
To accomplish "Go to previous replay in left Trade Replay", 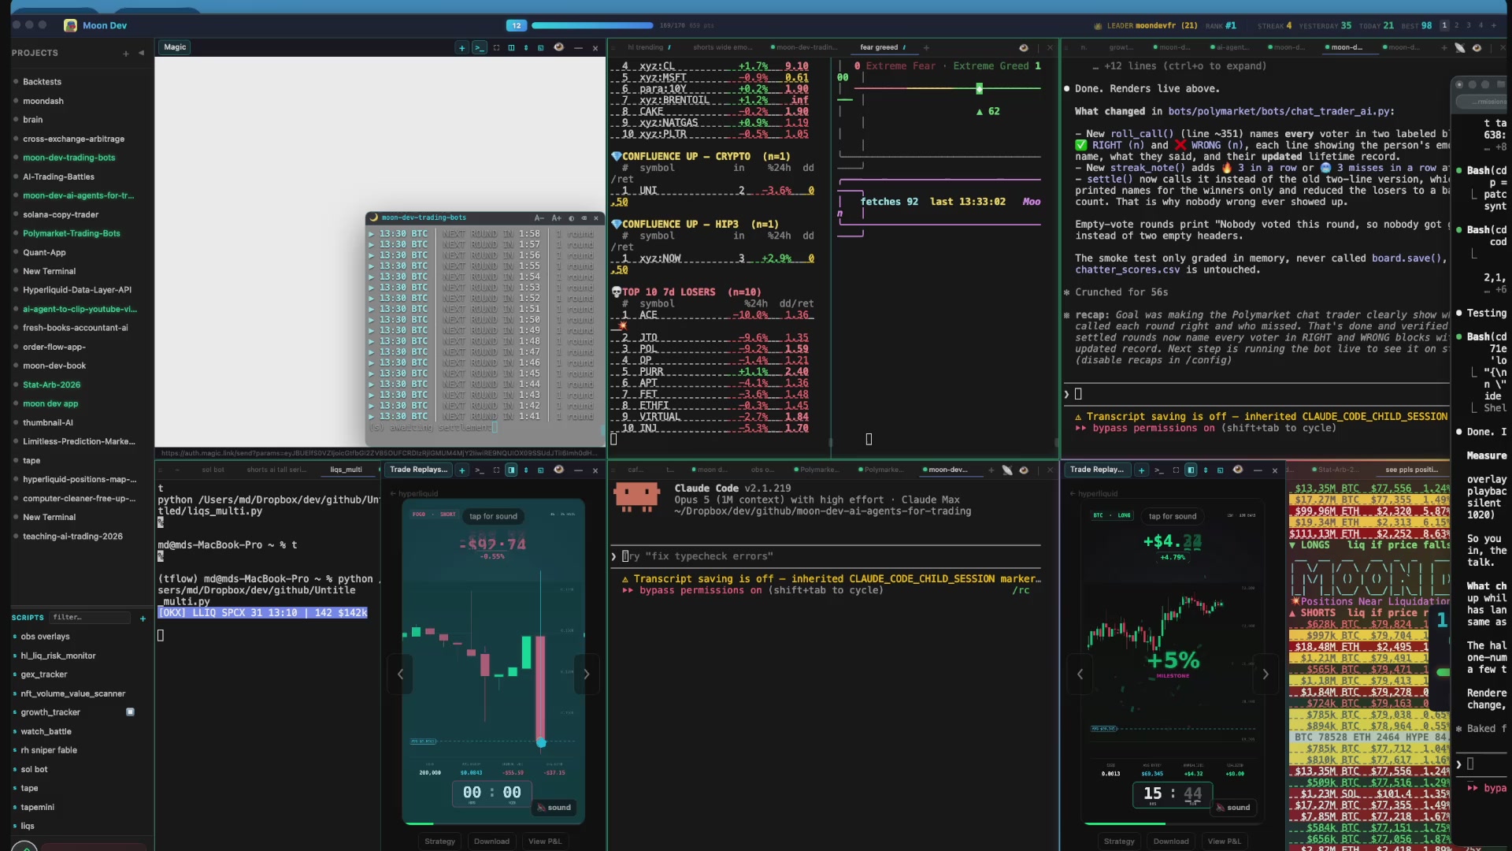I will [x=401, y=674].
